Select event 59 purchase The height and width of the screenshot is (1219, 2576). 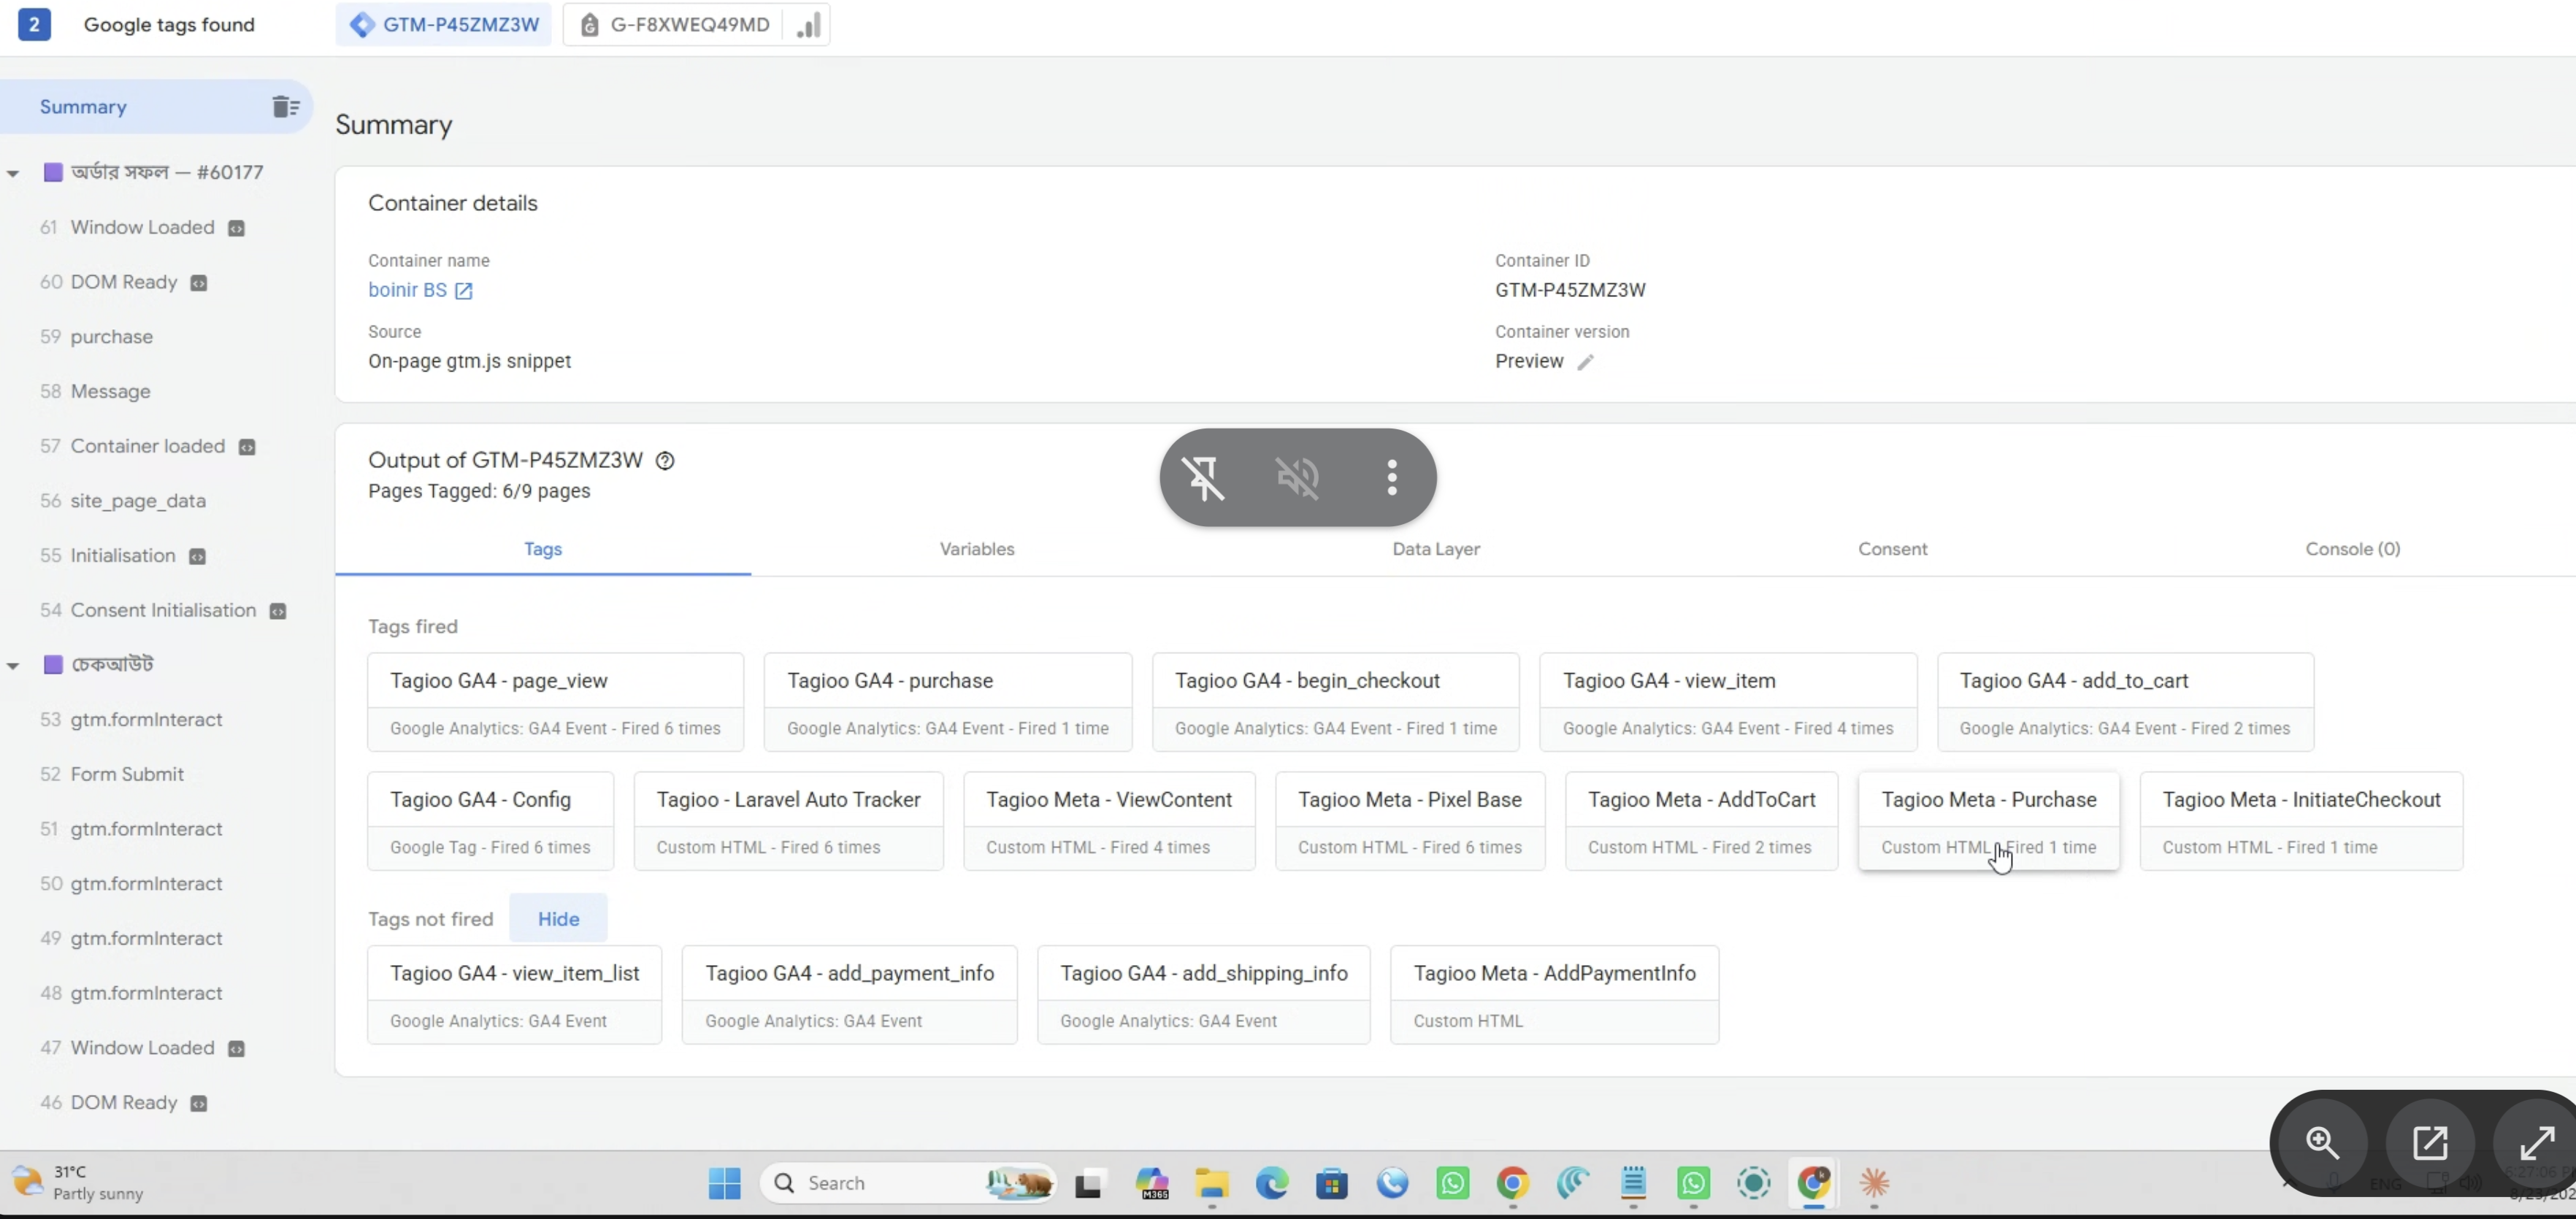point(97,336)
